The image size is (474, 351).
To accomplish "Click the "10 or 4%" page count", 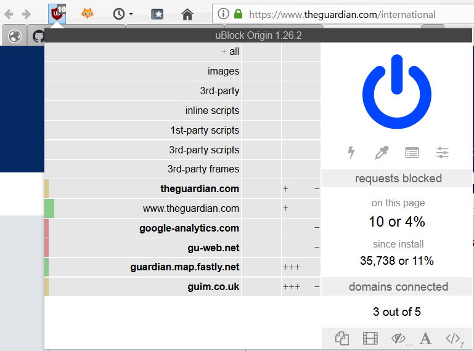I will tap(397, 222).
